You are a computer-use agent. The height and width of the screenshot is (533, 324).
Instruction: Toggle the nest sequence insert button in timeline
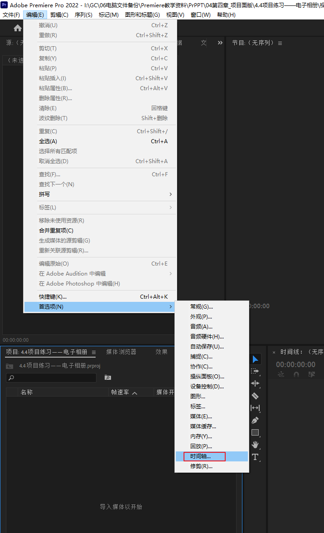pos(281,375)
